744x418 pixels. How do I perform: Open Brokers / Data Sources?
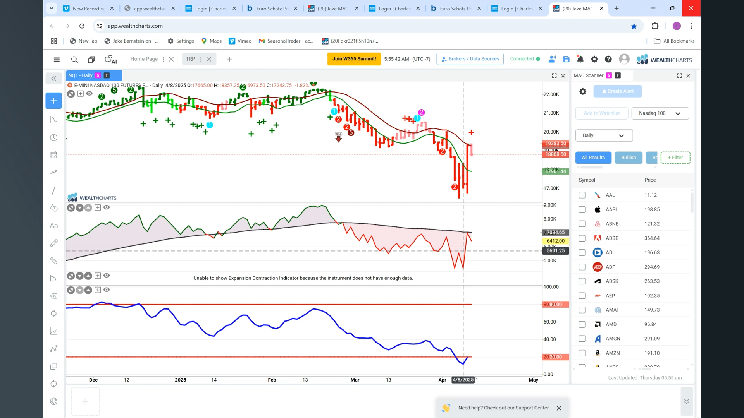click(x=470, y=59)
